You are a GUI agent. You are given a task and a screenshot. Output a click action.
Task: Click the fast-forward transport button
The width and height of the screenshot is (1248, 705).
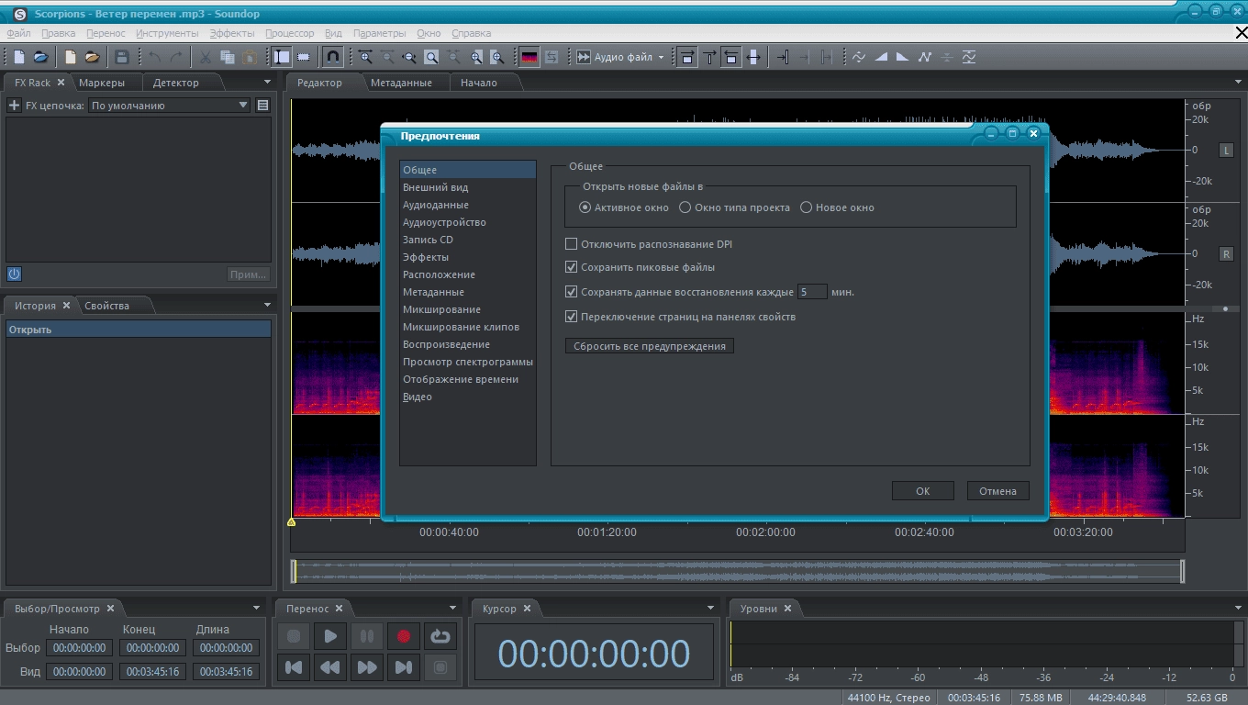[x=367, y=667]
